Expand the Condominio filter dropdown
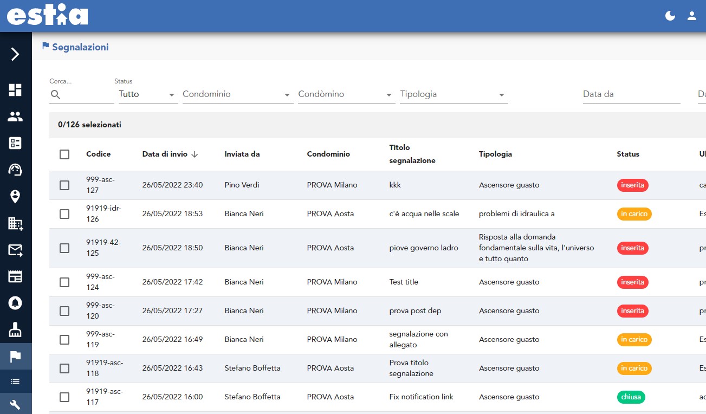The image size is (706, 414). pyautogui.click(x=237, y=94)
